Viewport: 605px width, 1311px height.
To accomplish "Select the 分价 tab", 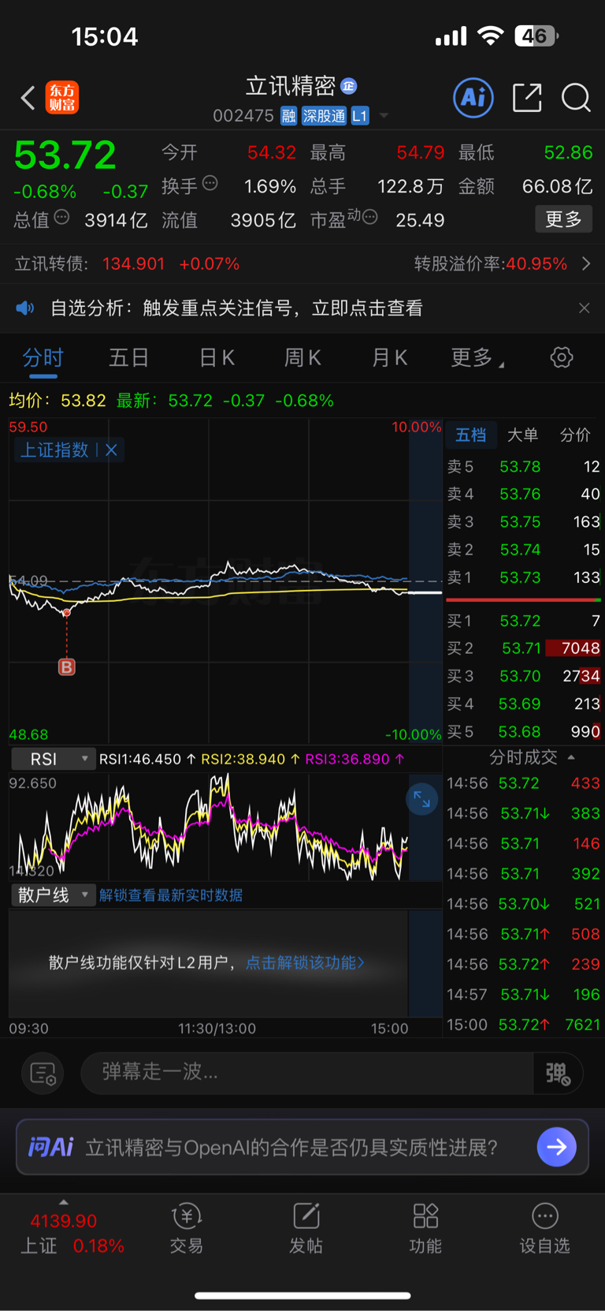I will (x=575, y=435).
